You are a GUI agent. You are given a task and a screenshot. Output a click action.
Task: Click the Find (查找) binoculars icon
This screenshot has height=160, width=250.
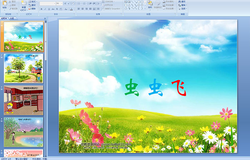pos(180,1)
